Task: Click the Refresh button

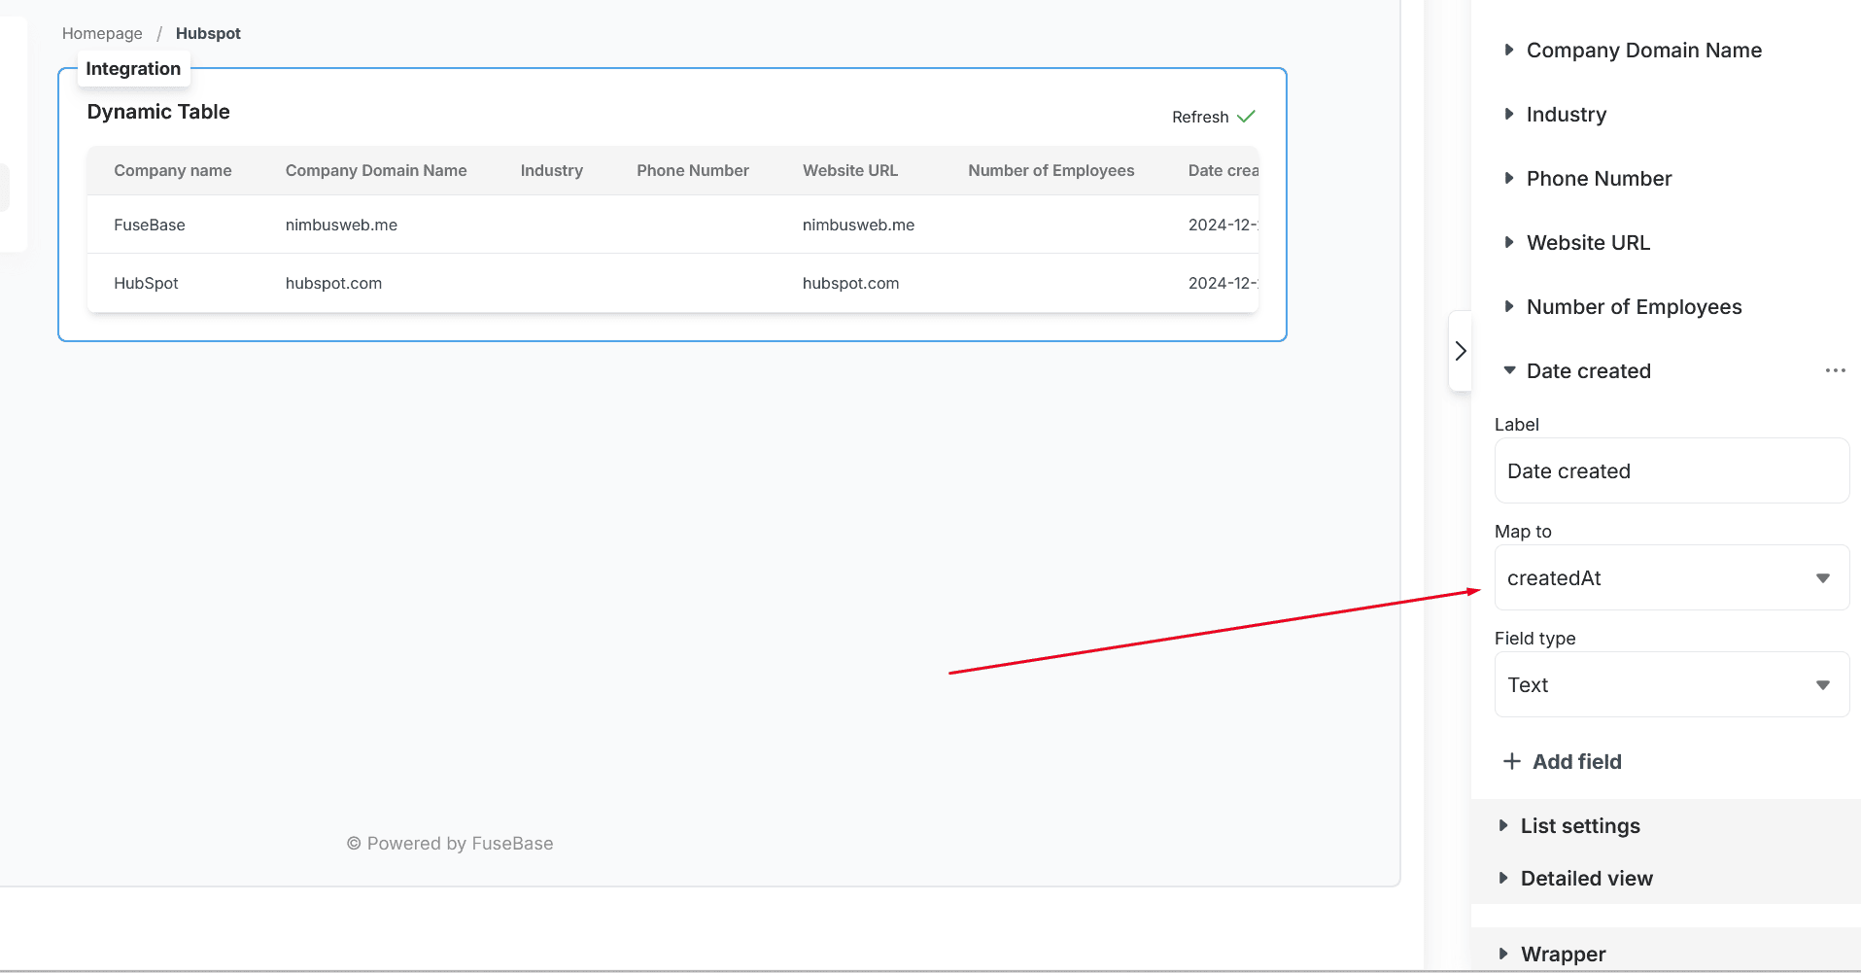Action: (1214, 117)
